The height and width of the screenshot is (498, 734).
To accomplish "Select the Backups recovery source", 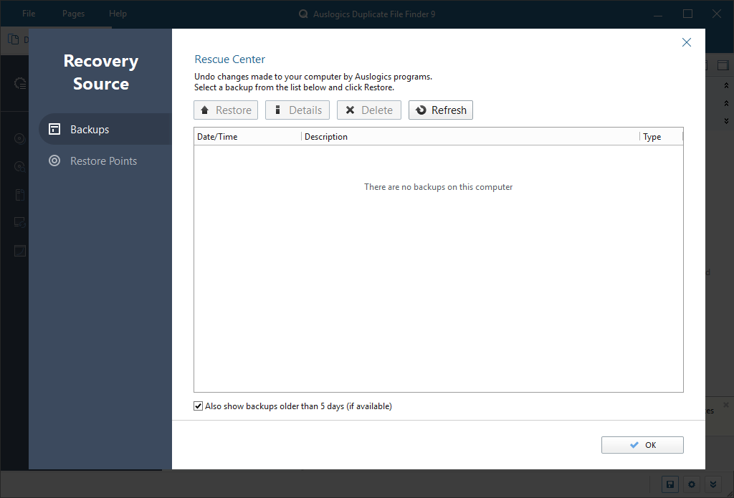I will click(x=105, y=129).
